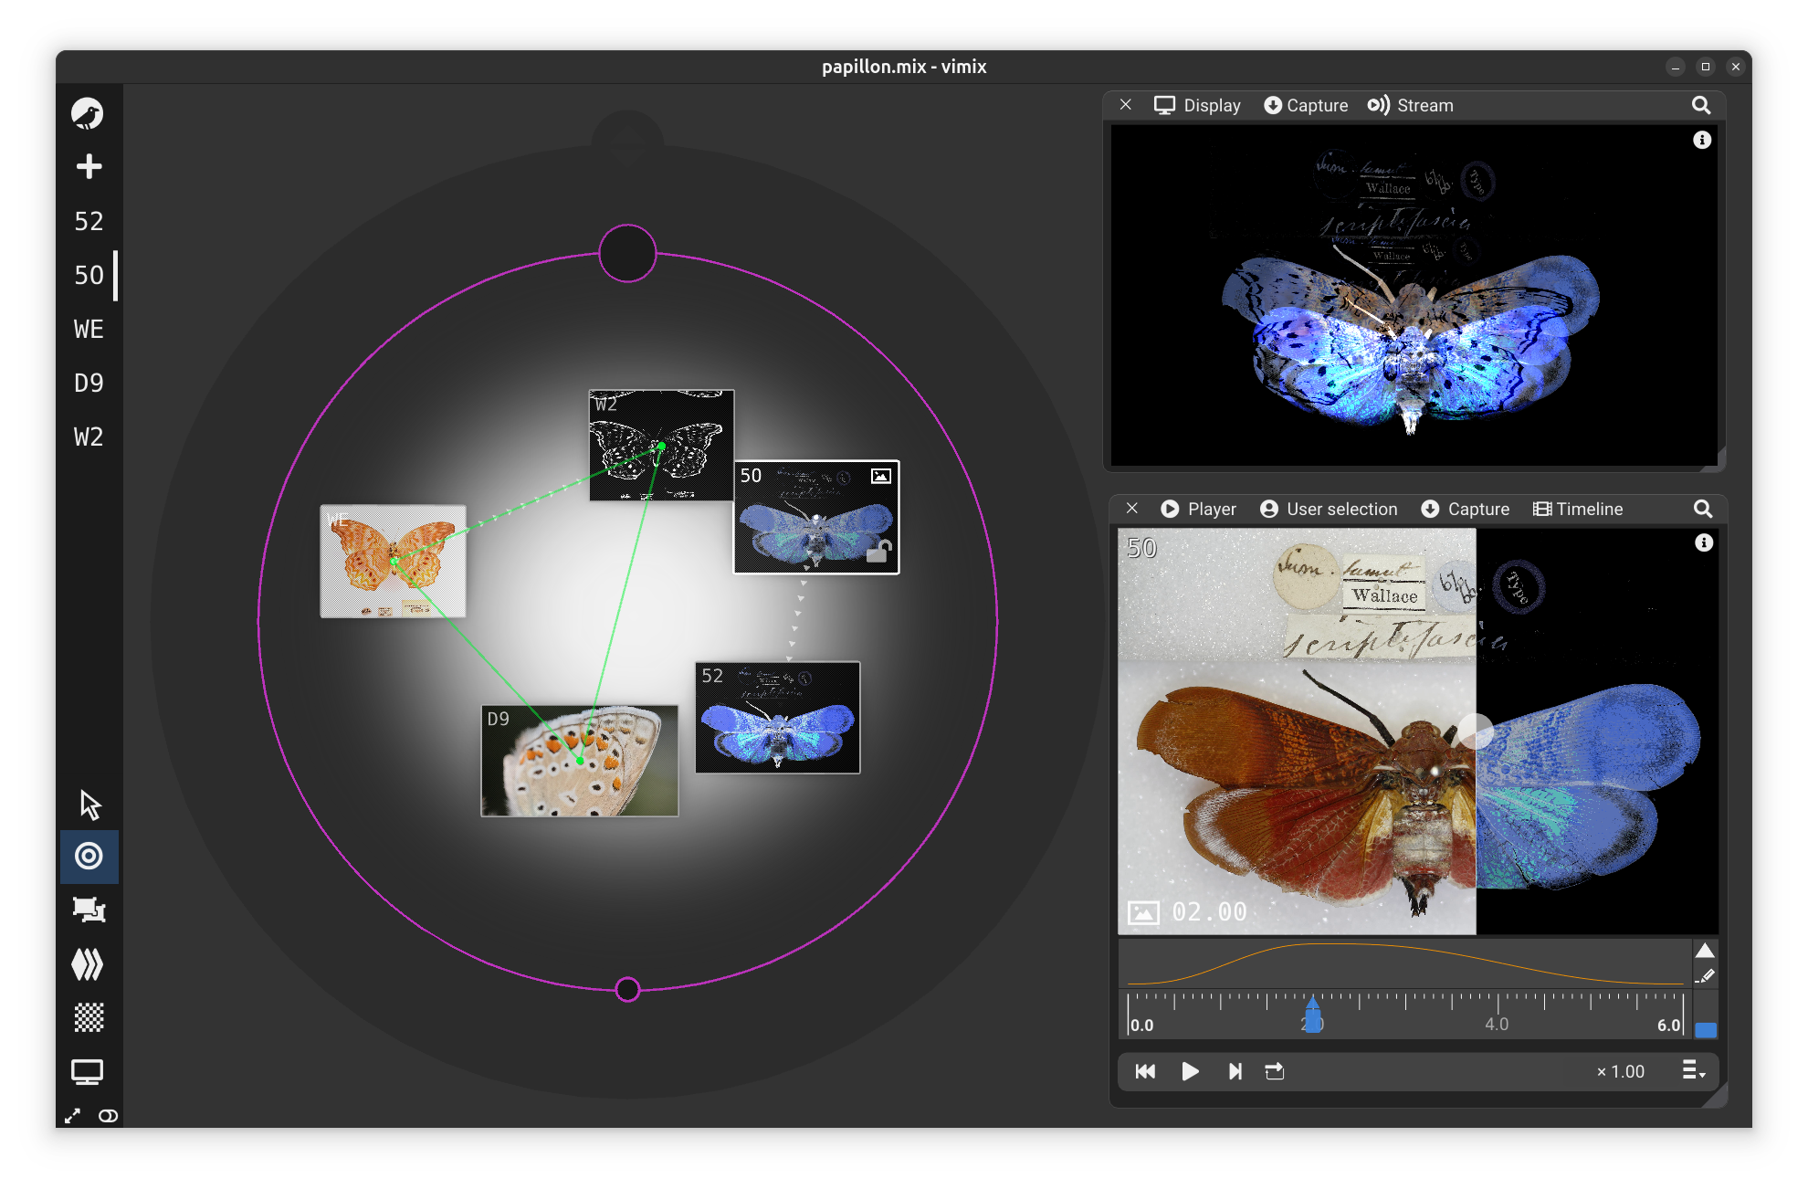Toggle the loop playback mode button

pos(1275,1071)
